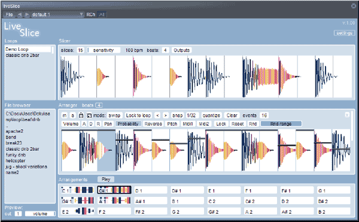Select the 'G# 1' arrangement slot
This screenshot has height=222, width=359.
click(78, 201)
